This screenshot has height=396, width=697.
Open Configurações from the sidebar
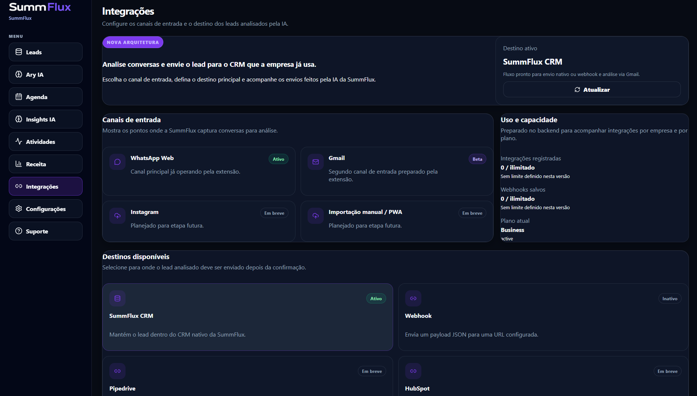(46, 209)
